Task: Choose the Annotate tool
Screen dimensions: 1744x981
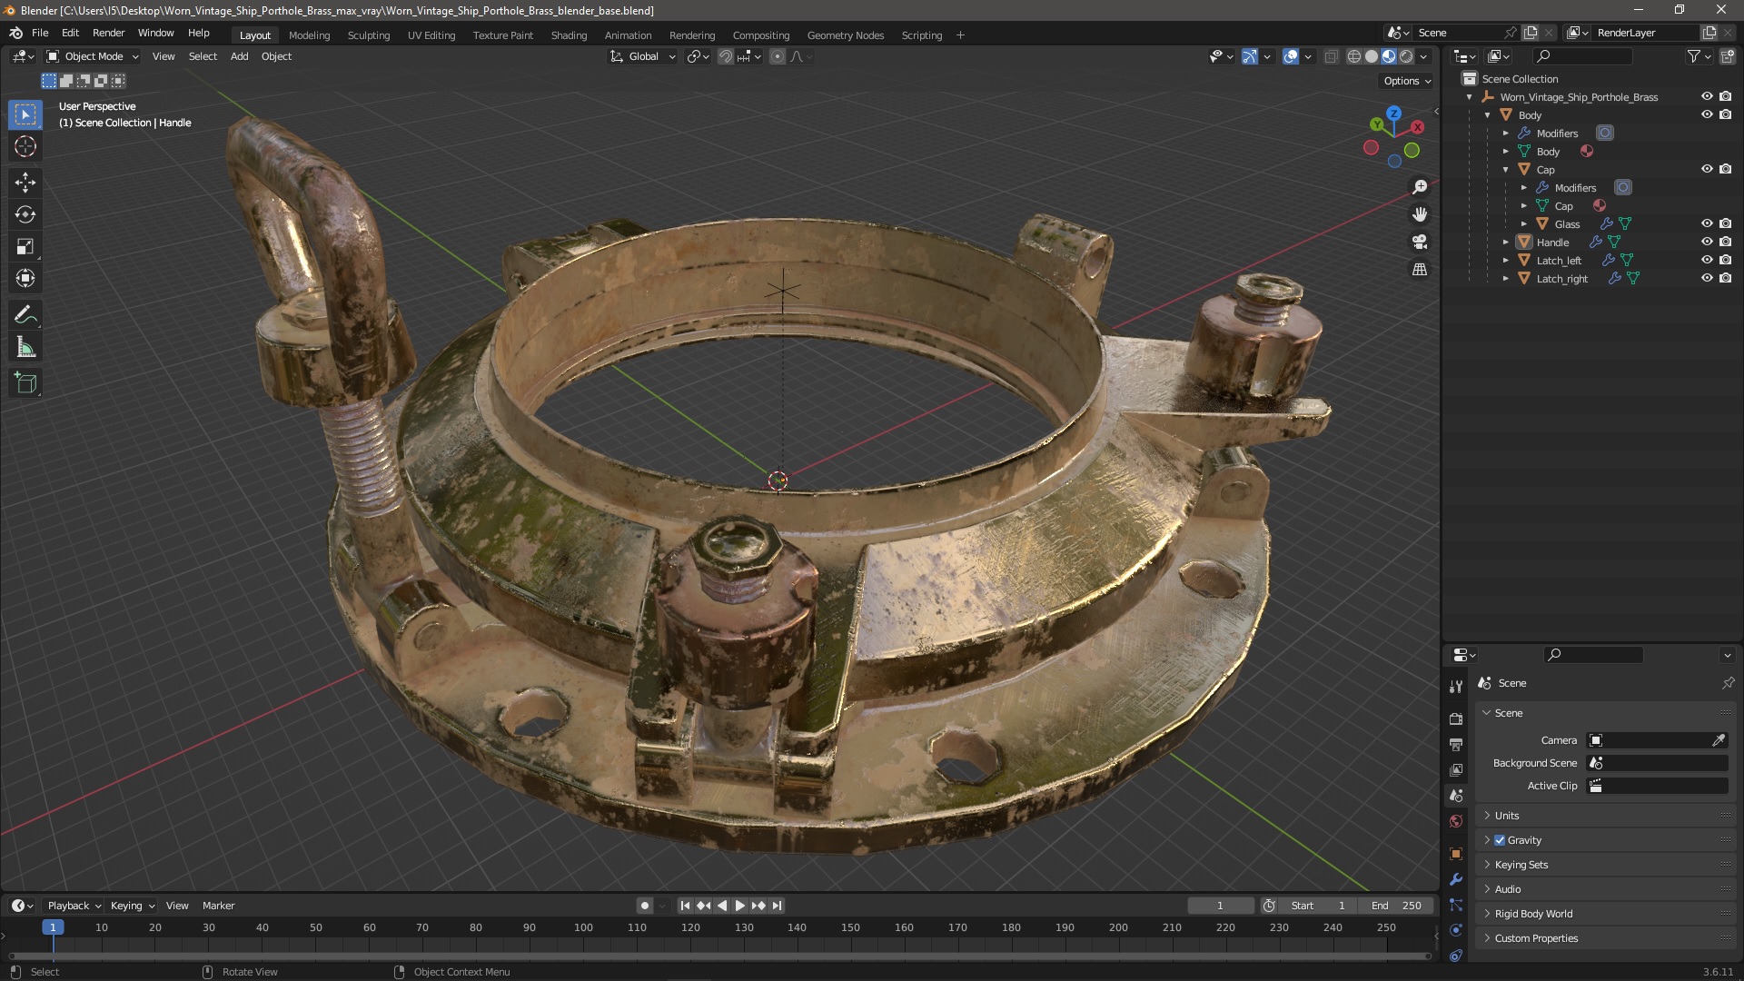Action: [x=25, y=315]
